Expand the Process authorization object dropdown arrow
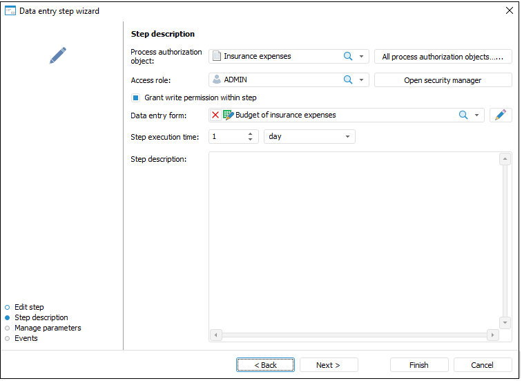Image resolution: width=522 pixels, height=381 pixels. click(361, 57)
